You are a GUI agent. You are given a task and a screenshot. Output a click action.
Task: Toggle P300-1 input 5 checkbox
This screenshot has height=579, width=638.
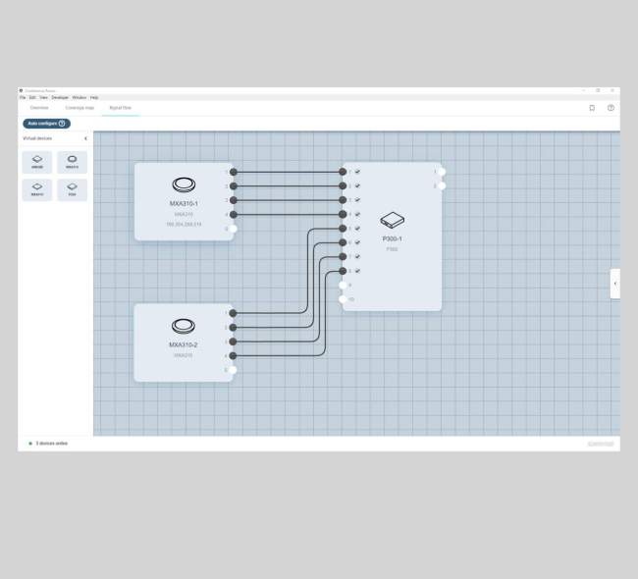tap(357, 229)
